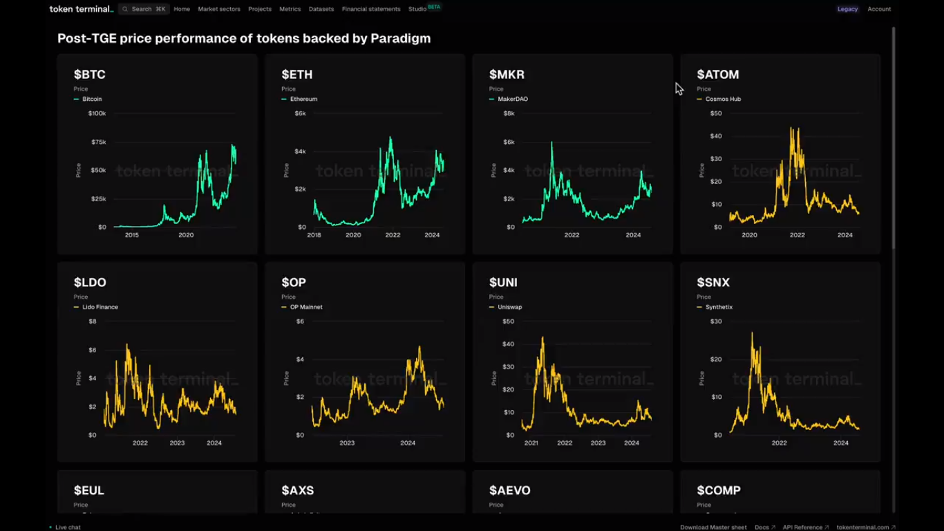Open the Financial statements menu

click(x=371, y=9)
